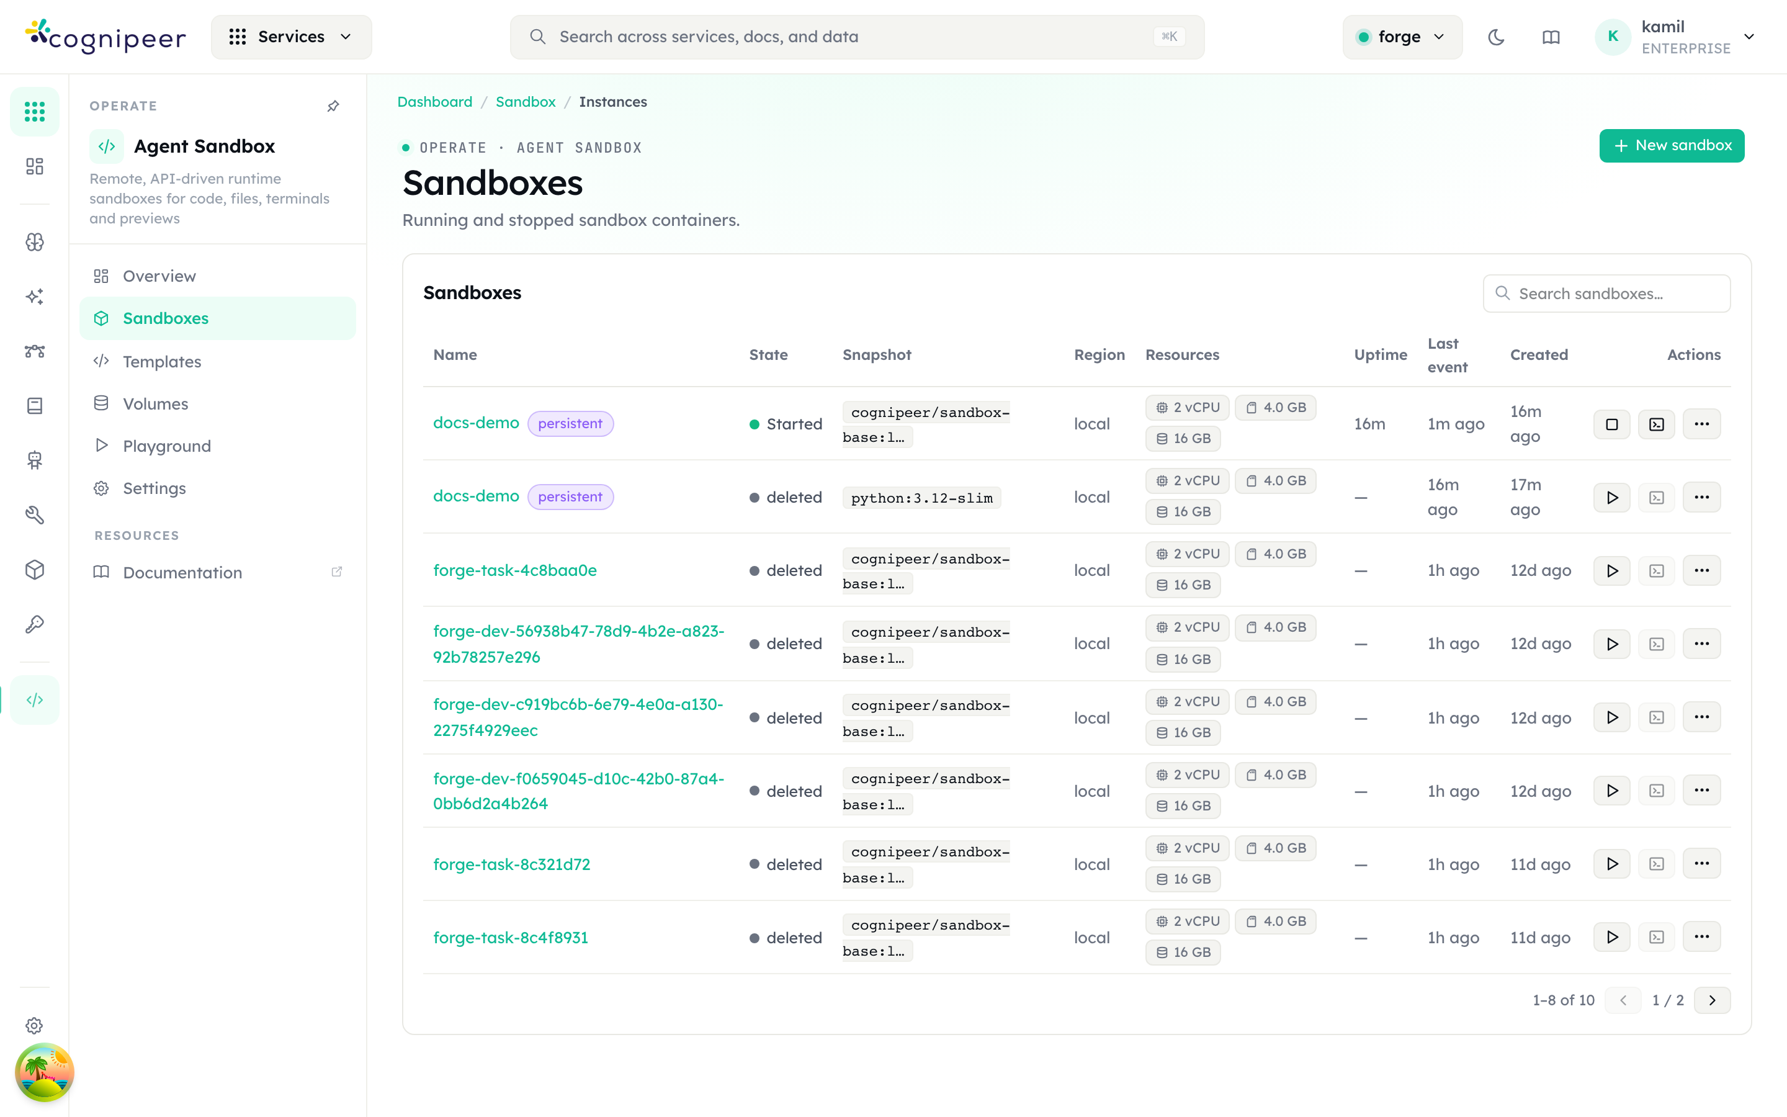The image size is (1787, 1117).
Task: Open more actions for forge-task-8c321d72
Action: 1701,864
